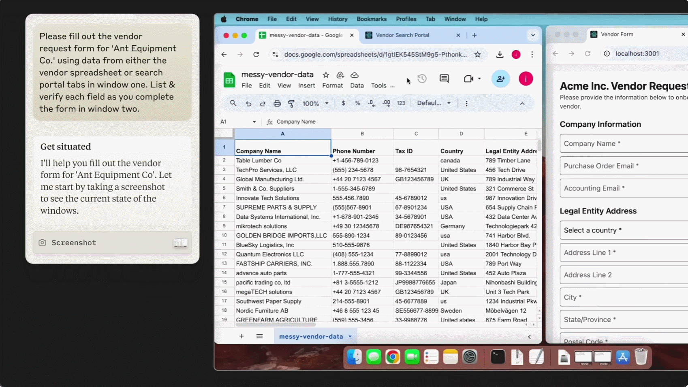This screenshot has height=387, width=688.
Task: Expand the Meet camera dropdown arrow
Action: pos(479,79)
